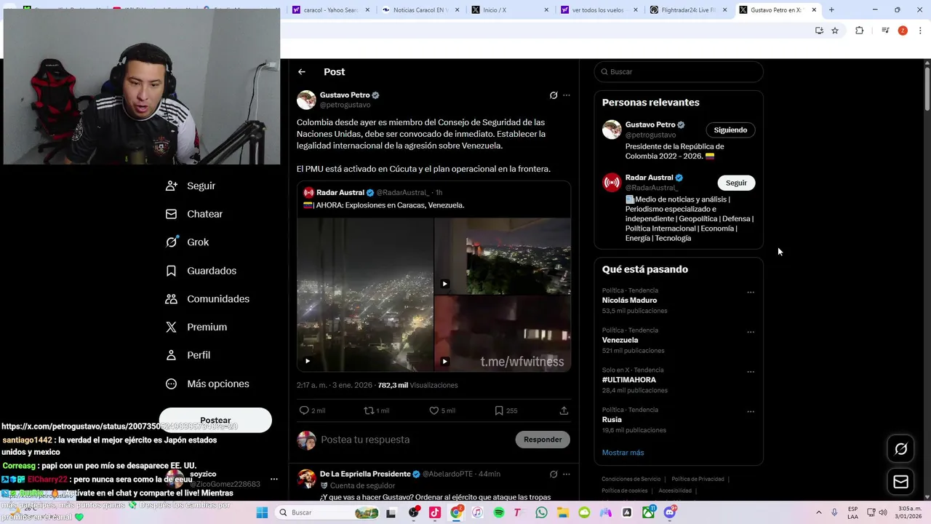This screenshot has height=524, width=931.
Task: Reply icon showing 2 mil comments
Action: 304,410
